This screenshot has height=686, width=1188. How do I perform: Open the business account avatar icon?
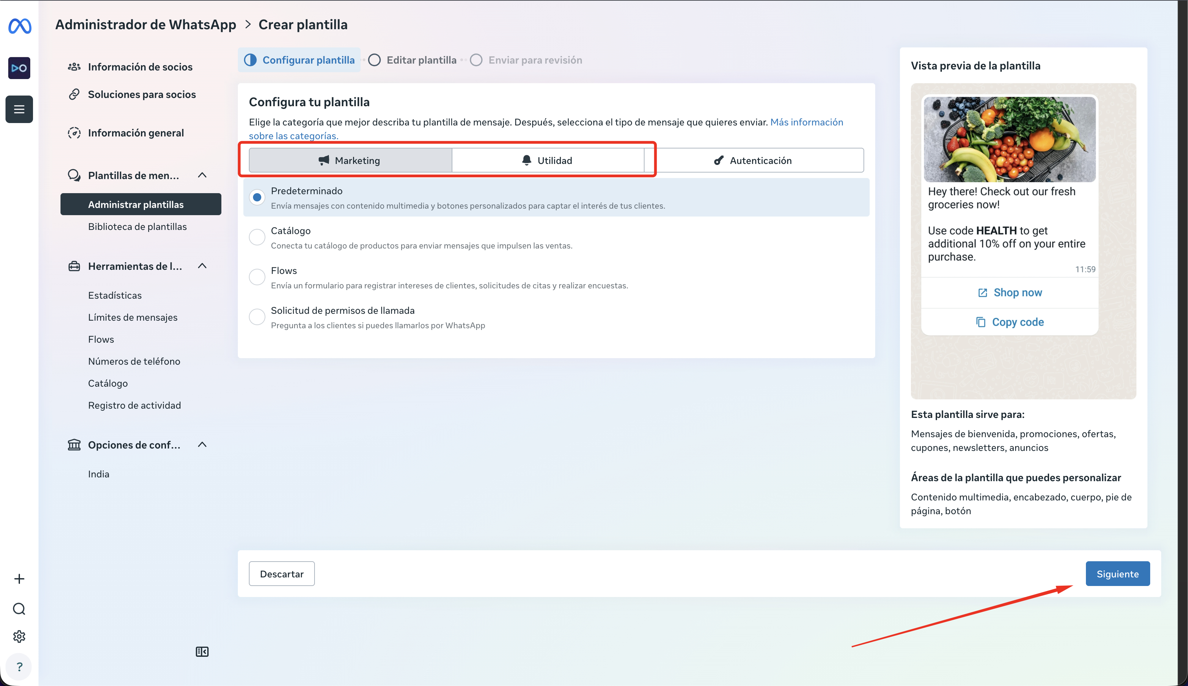click(19, 68)
